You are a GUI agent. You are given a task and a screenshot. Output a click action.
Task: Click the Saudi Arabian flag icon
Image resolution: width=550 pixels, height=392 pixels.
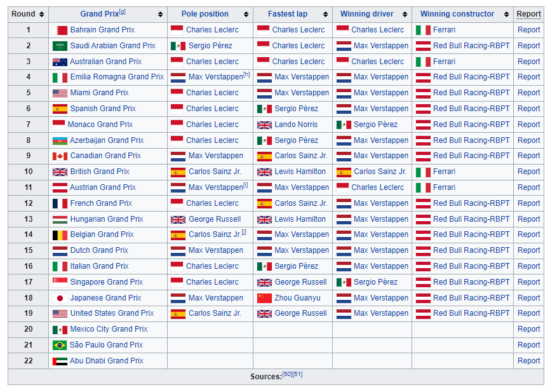coord(60,46)
